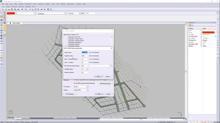Click the last right-hand toolbar icon in the top toolbar
The width and height of the screenshot is (220, 123).
(x=51, y=10)
